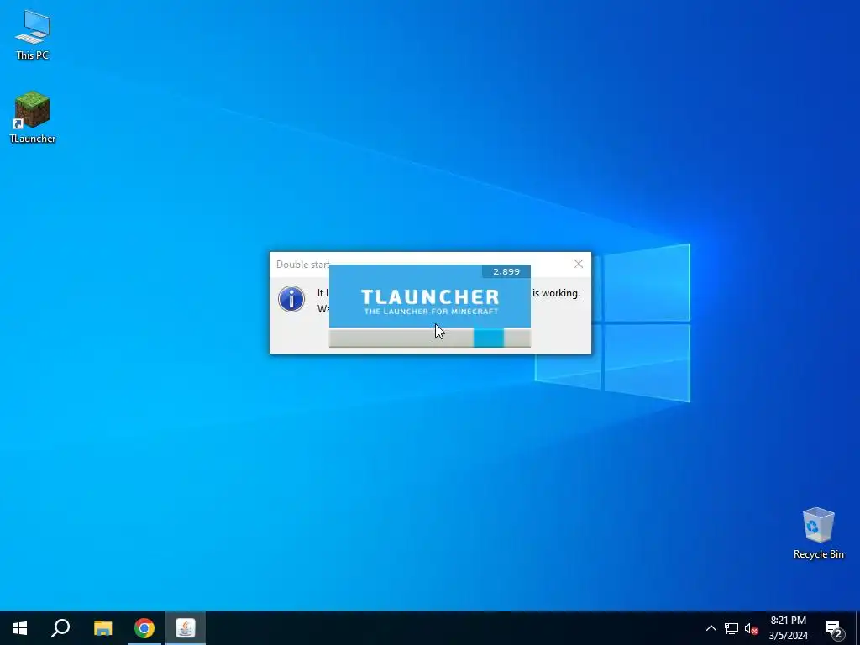The width and height of the screenshot is (860, 645).
Task: Open Google Chrome from the taskbar
Action: [144, 628]
